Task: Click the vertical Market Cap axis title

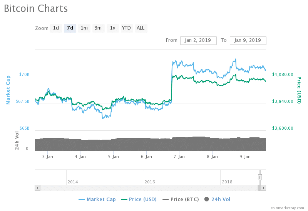Action: click(x=8, y=90)
